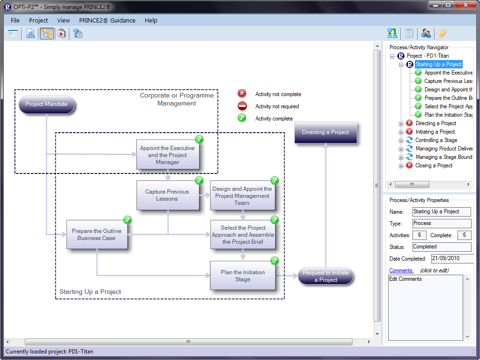Viewport: 480px width, 360px height.
Task: Open the View menu
Action: tap(63, 21)
